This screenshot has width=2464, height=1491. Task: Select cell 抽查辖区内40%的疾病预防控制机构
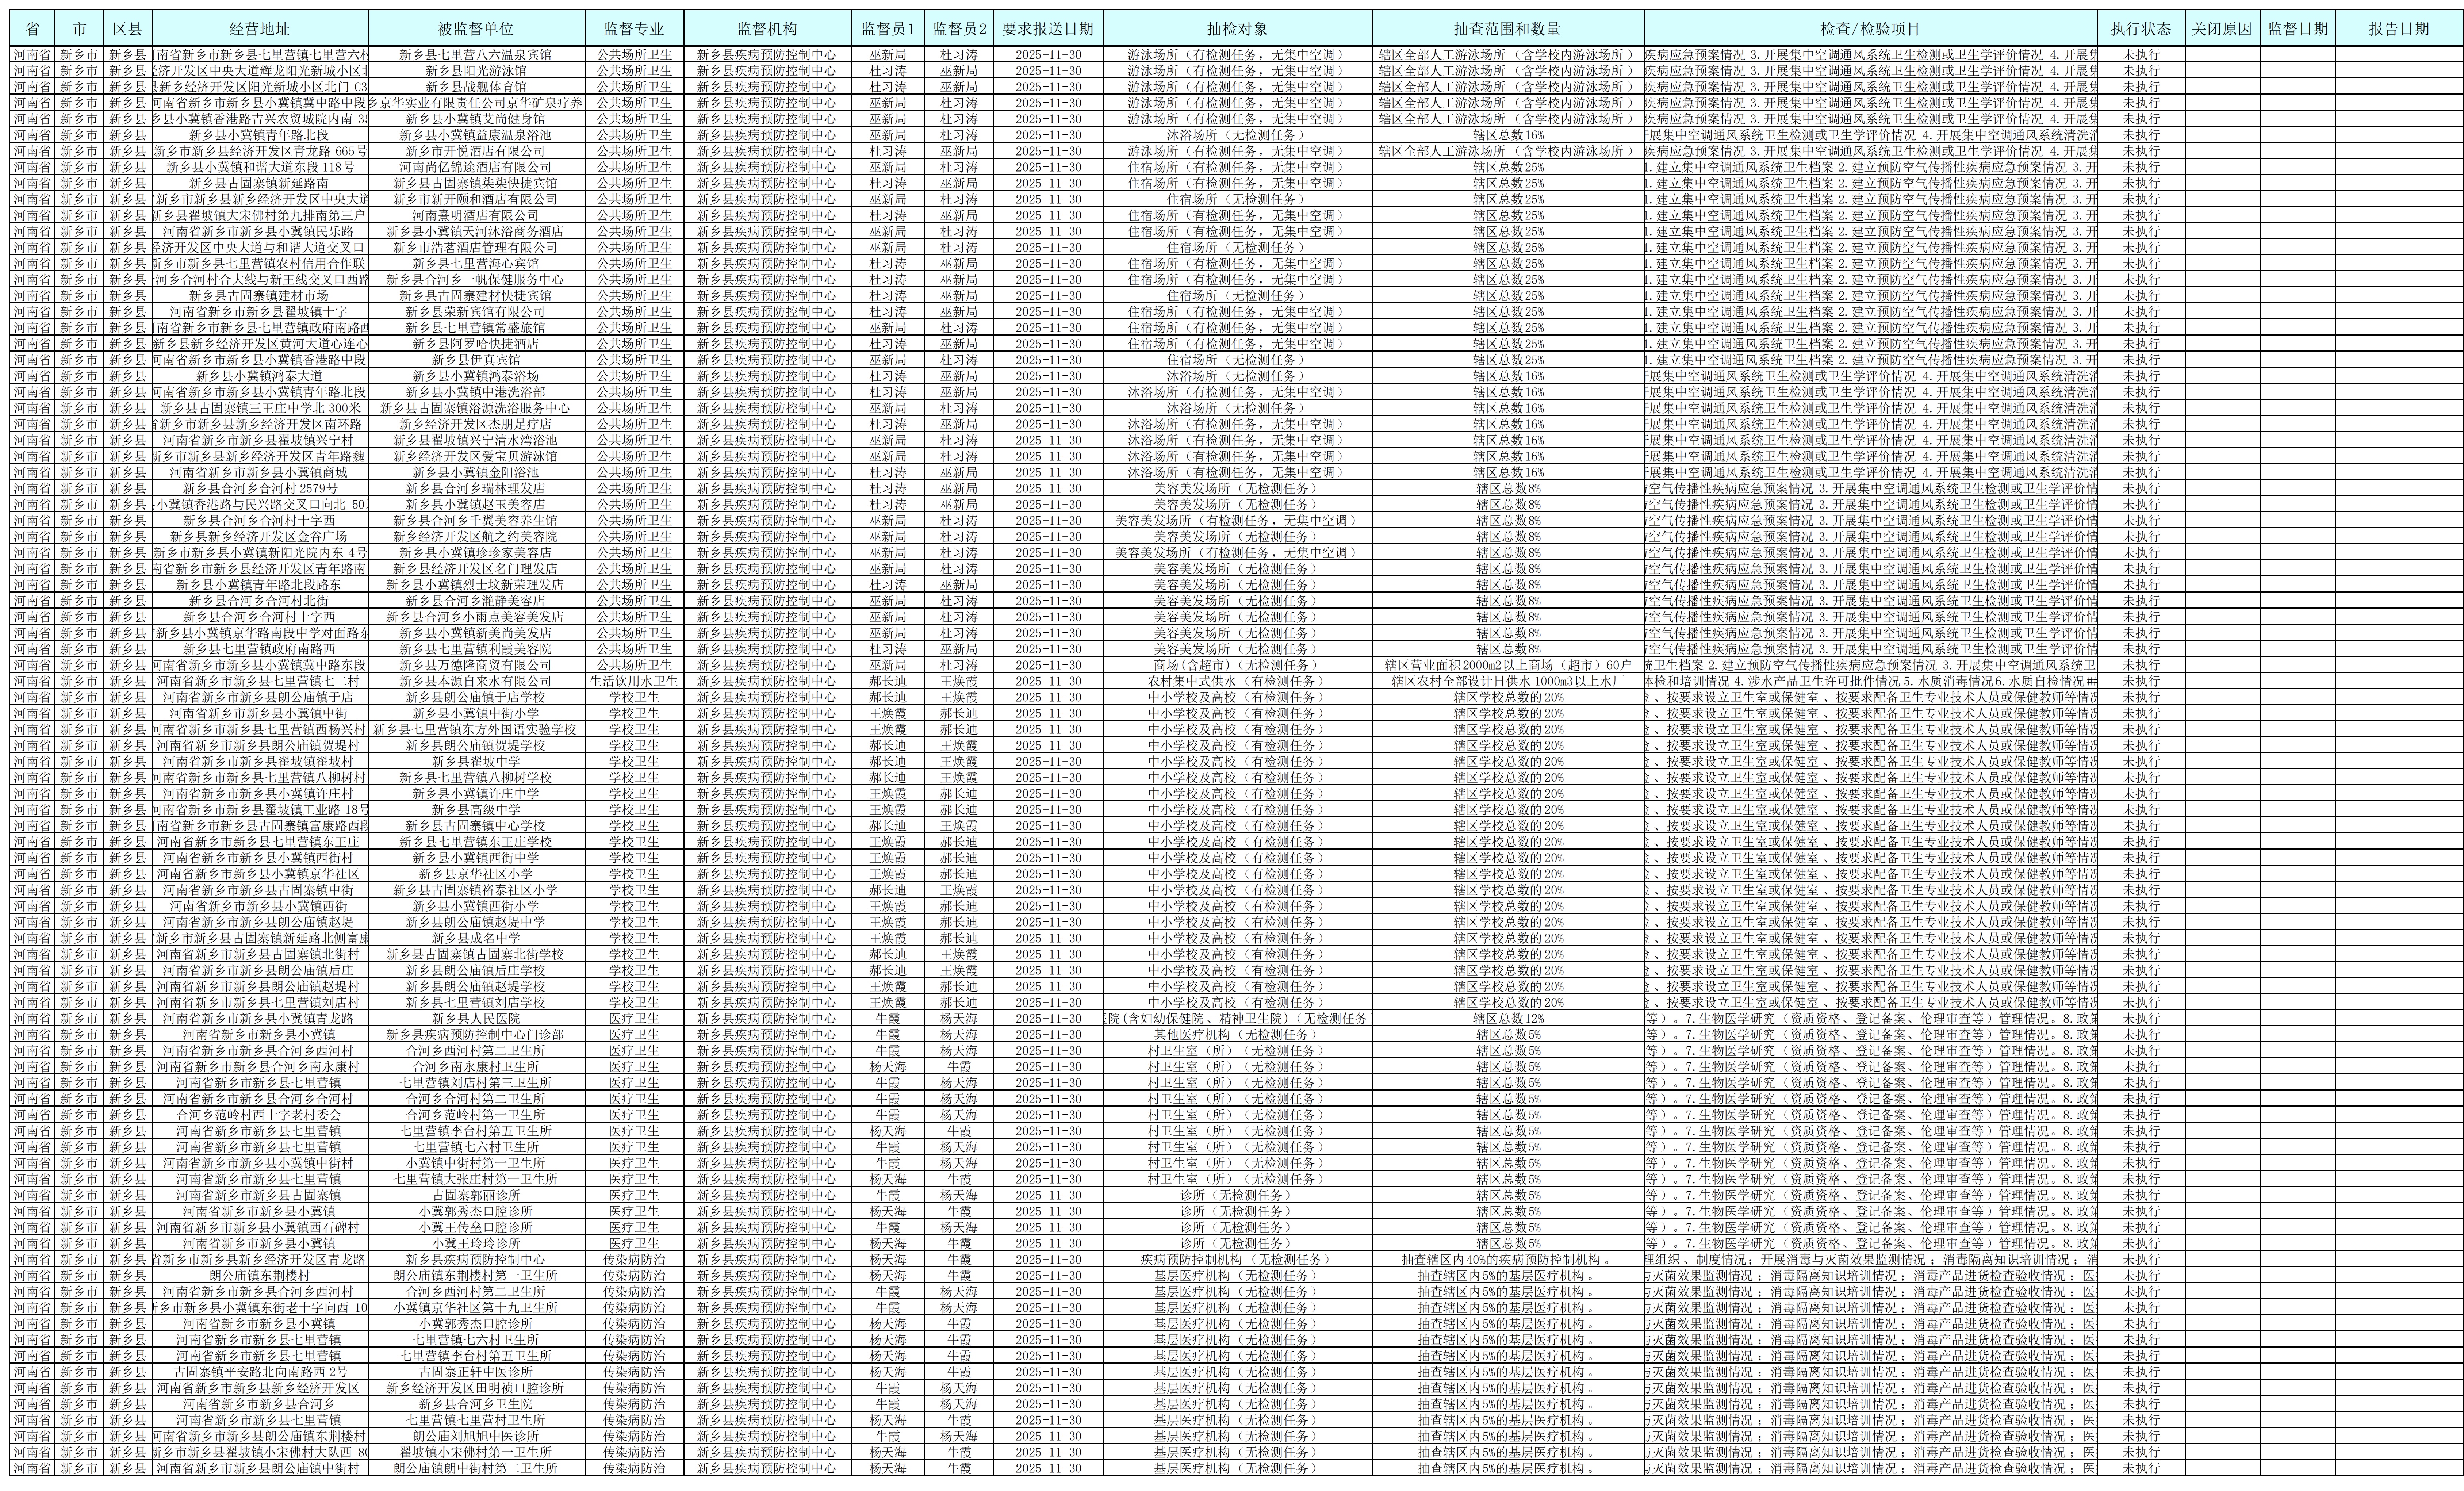(x=1507, y=1259)
